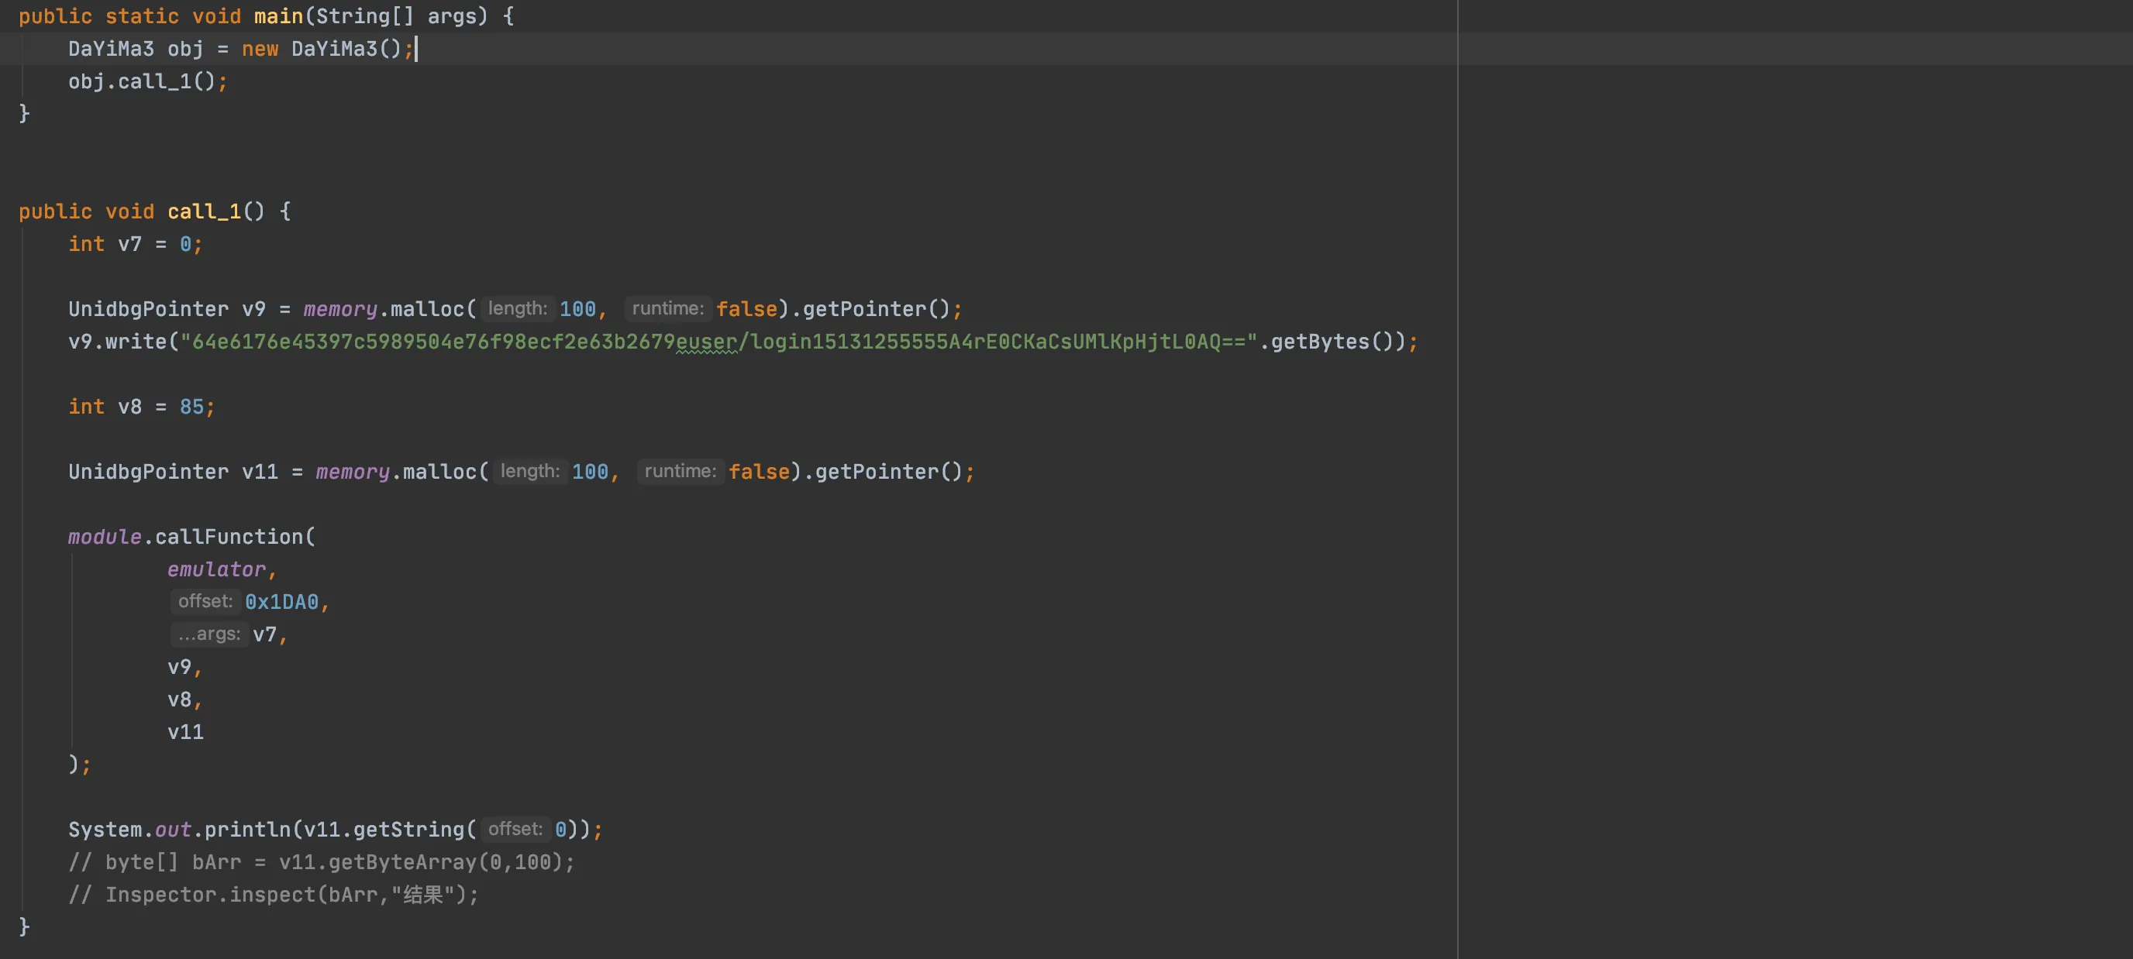Click the v11 UnidbgPointer declaration
The image size is (2133, 959).
(259, 472)
